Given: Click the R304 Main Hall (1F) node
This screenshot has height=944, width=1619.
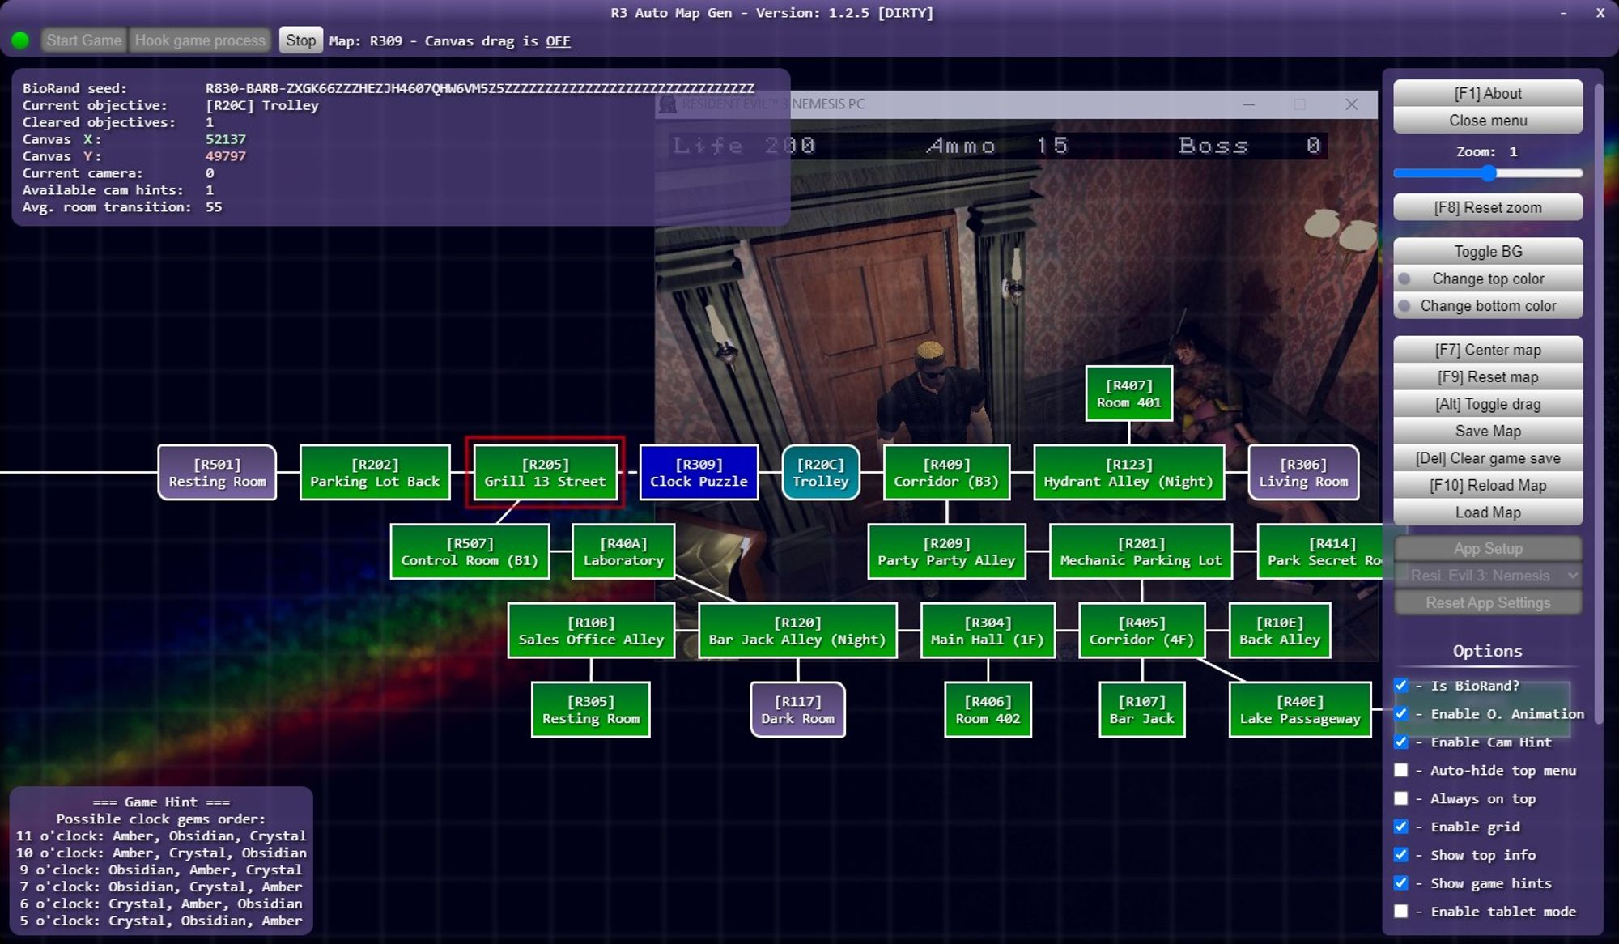Looking at the screenshot, I should click(988, 631).
